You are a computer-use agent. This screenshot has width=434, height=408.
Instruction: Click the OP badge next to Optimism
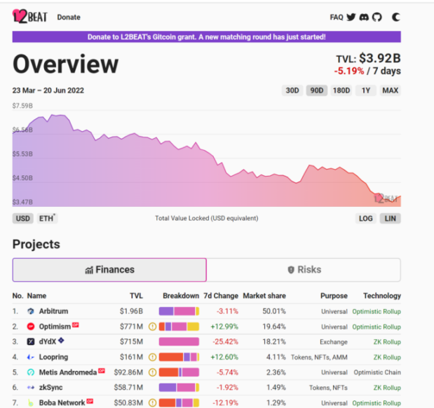[x=76, y=325]
